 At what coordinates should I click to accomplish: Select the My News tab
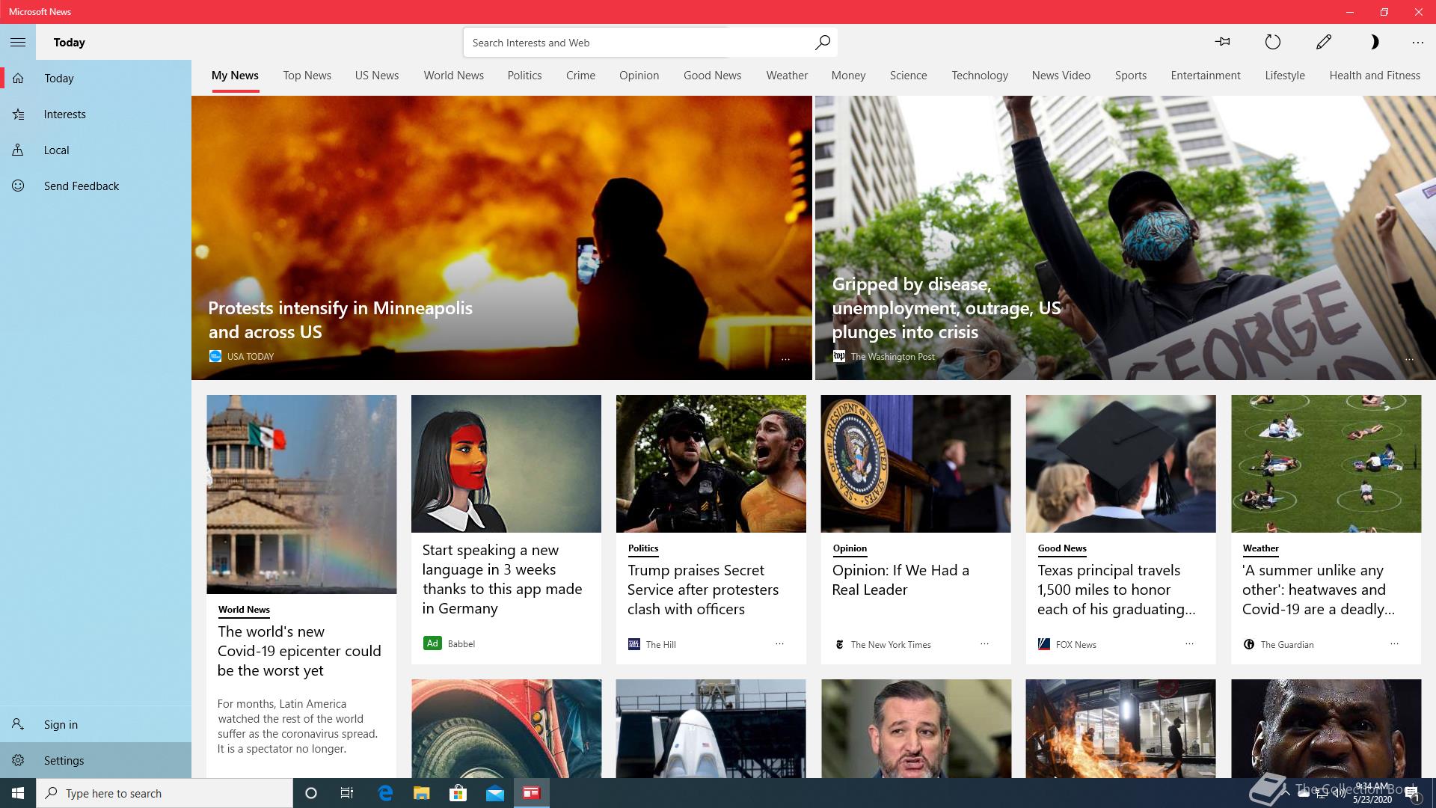pyautogui.click(x=235, y=76)
